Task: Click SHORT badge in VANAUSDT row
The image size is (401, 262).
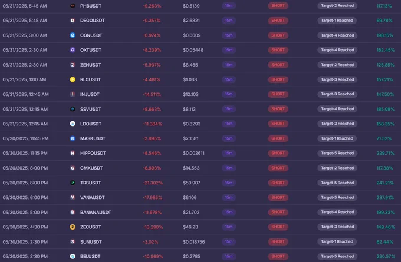Action: [278, 197]
